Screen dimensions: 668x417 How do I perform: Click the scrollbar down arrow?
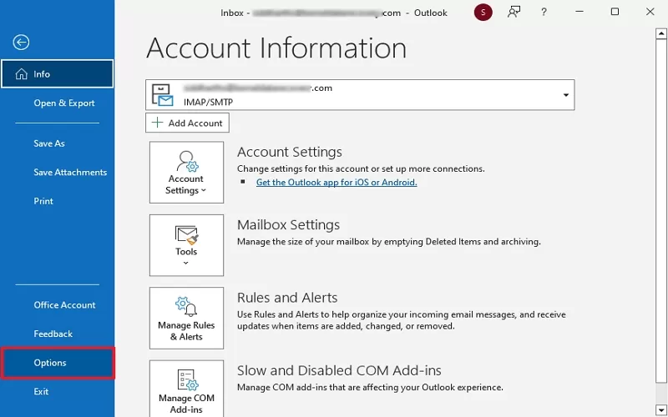(x=661, y=409)
